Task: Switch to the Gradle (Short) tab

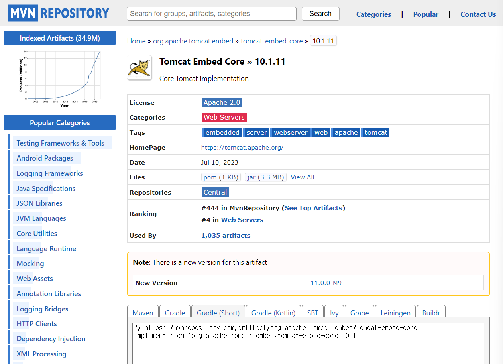Action: [218, 313]
